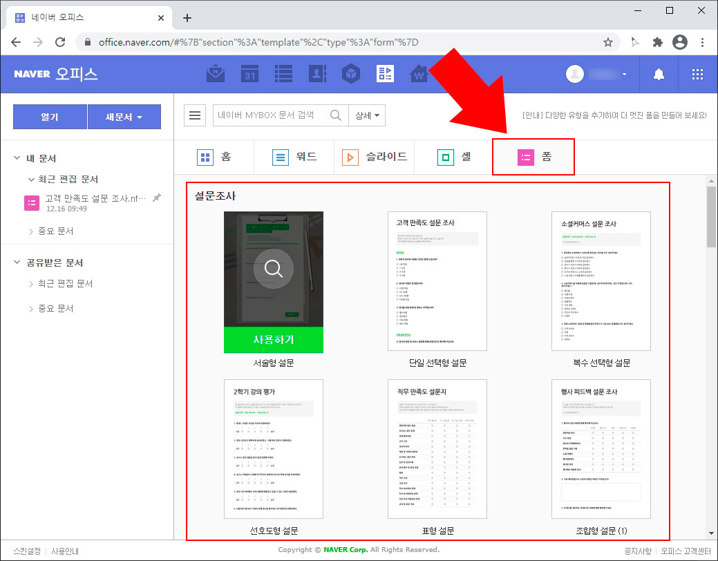Open the Naver Contacts address book icon
This screenshot has height=561, width=718.
pyautogui.click(x=317, y=74)
